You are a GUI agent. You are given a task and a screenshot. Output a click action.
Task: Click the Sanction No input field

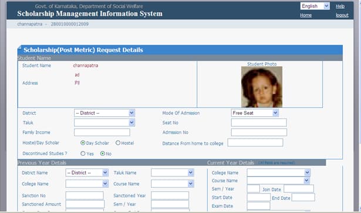85,195
